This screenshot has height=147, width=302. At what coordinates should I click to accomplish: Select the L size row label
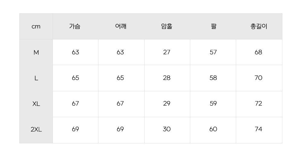tap(36, 78)
